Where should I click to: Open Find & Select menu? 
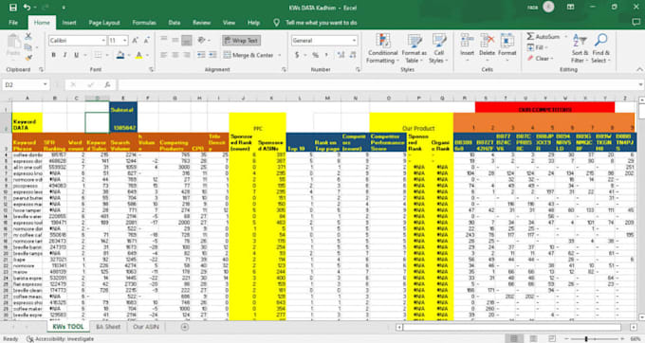[x=601, y=48]
